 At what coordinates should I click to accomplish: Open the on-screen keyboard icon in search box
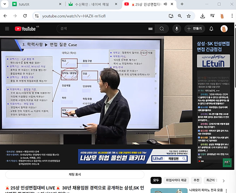(150, 29)
